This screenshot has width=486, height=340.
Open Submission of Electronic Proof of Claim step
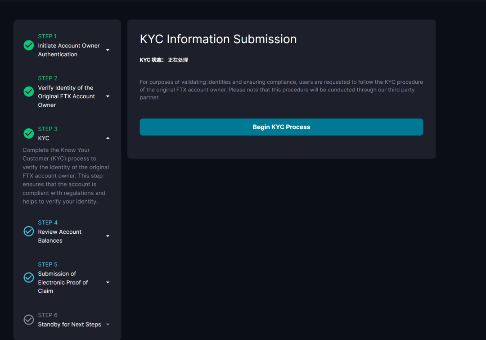point(63,282)
